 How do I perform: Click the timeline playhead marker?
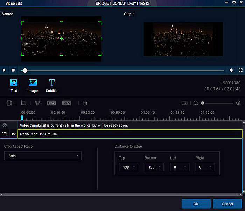[x=22, y=118]
